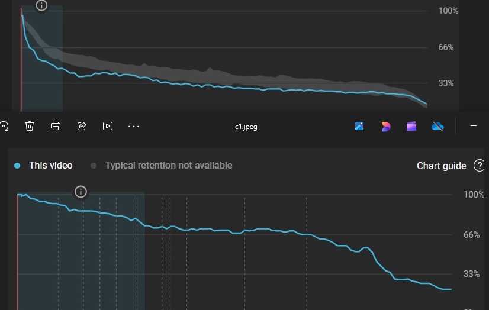The width and height of the screenshot is (489, 310).
Task: Click the rotate icon at the toolbar's left edge
Action: point(4,126)
